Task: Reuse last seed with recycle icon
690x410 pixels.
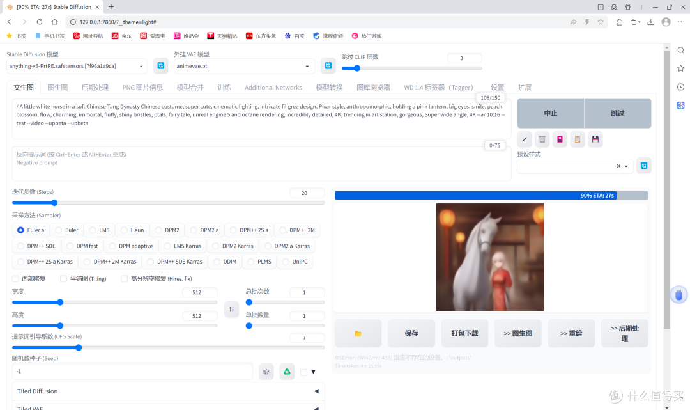Action: coord(287,372)
